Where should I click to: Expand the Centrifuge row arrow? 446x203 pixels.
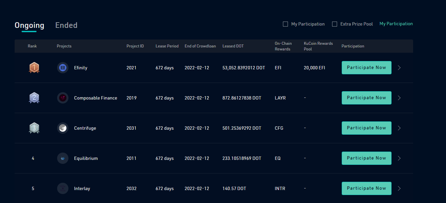[x=399, y=128]
